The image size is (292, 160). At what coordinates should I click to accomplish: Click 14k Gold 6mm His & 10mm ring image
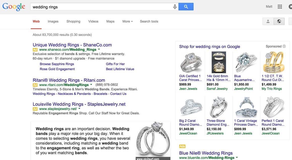click(x=219, y=62)
